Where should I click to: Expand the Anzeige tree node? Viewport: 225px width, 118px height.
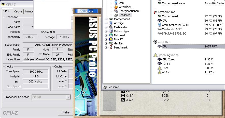click(106, 23)
